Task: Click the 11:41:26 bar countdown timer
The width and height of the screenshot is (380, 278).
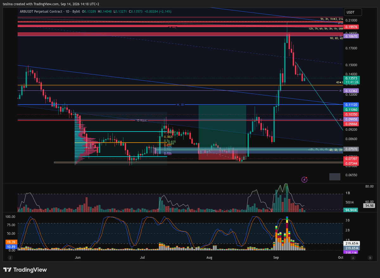Action: (351, 82)
